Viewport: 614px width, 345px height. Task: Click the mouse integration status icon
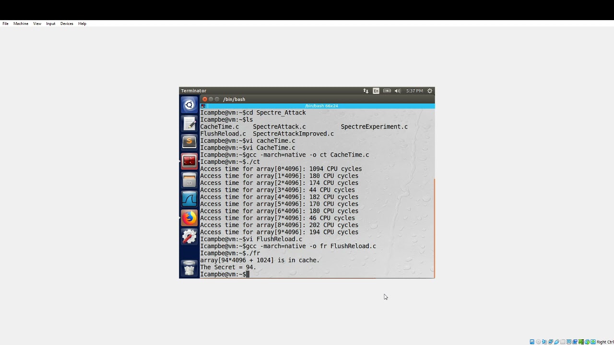pyautogui.click(x=587, y=342)
